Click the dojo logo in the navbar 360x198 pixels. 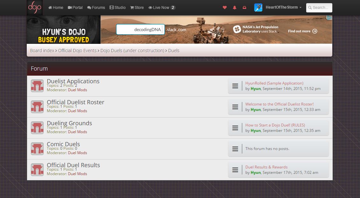[35, 8]
